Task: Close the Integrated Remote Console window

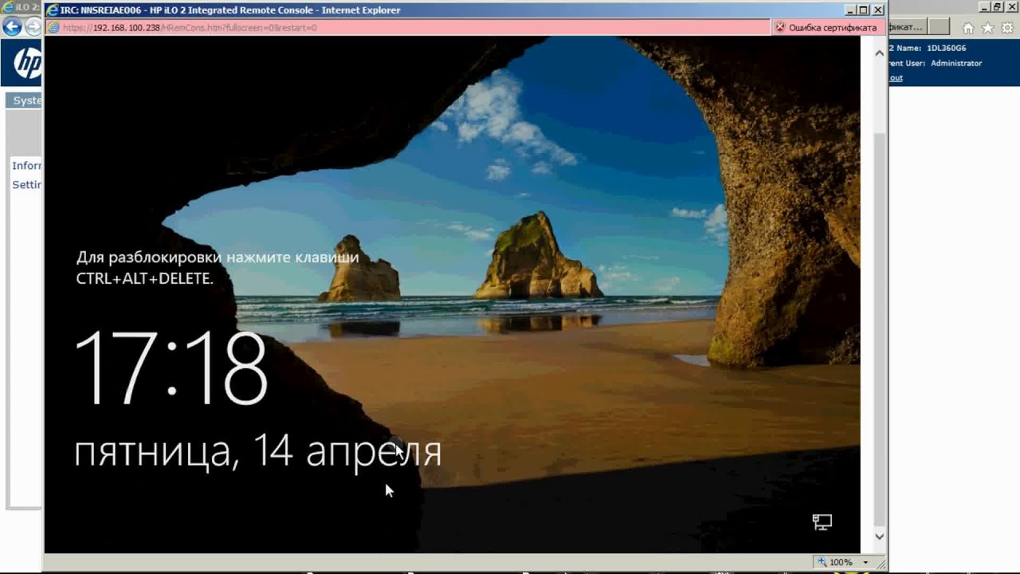Action: point(878,10)
